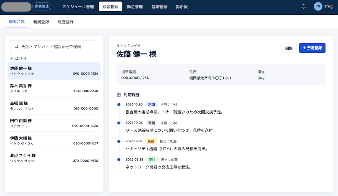
Task: Click the 全 1,248 件 count text
Action: pyautogui.click(x=18, y=58)
